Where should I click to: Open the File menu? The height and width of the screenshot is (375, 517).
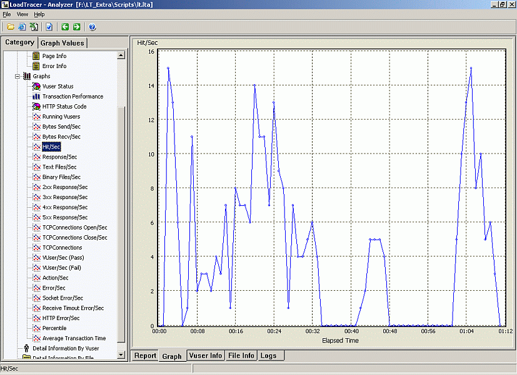[6, 14]
